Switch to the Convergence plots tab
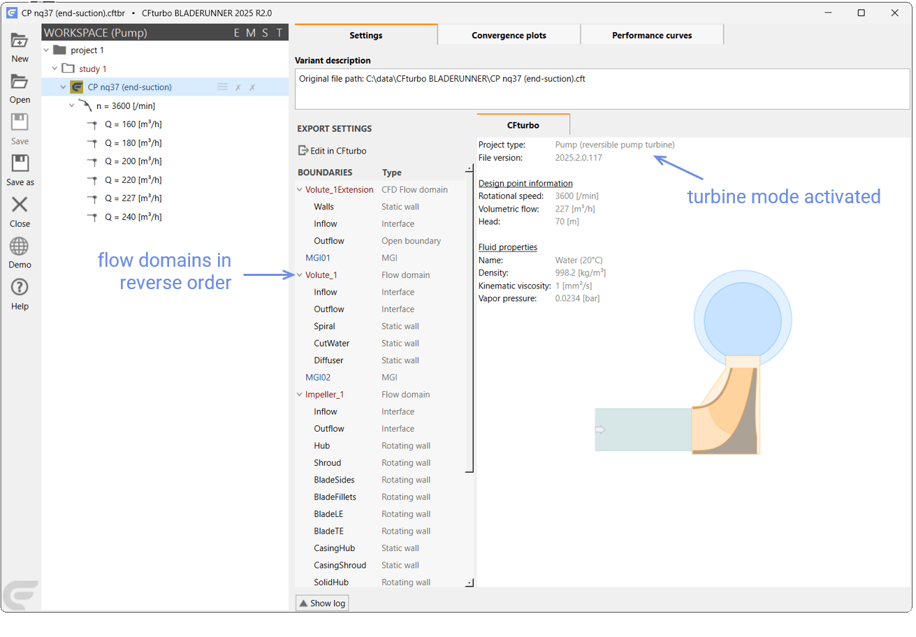 point(509,35)
